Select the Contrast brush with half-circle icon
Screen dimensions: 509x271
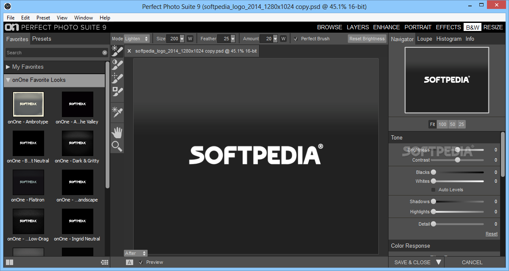pos(117,64)
